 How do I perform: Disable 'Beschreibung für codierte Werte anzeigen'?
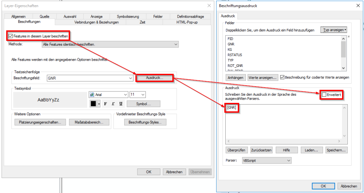coord(282,77)
